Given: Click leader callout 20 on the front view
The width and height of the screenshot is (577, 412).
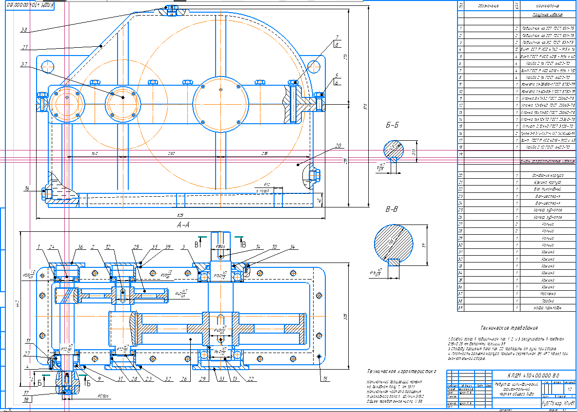Looking at the screenshot, I should pyautogui.click(x=338, y=146).
